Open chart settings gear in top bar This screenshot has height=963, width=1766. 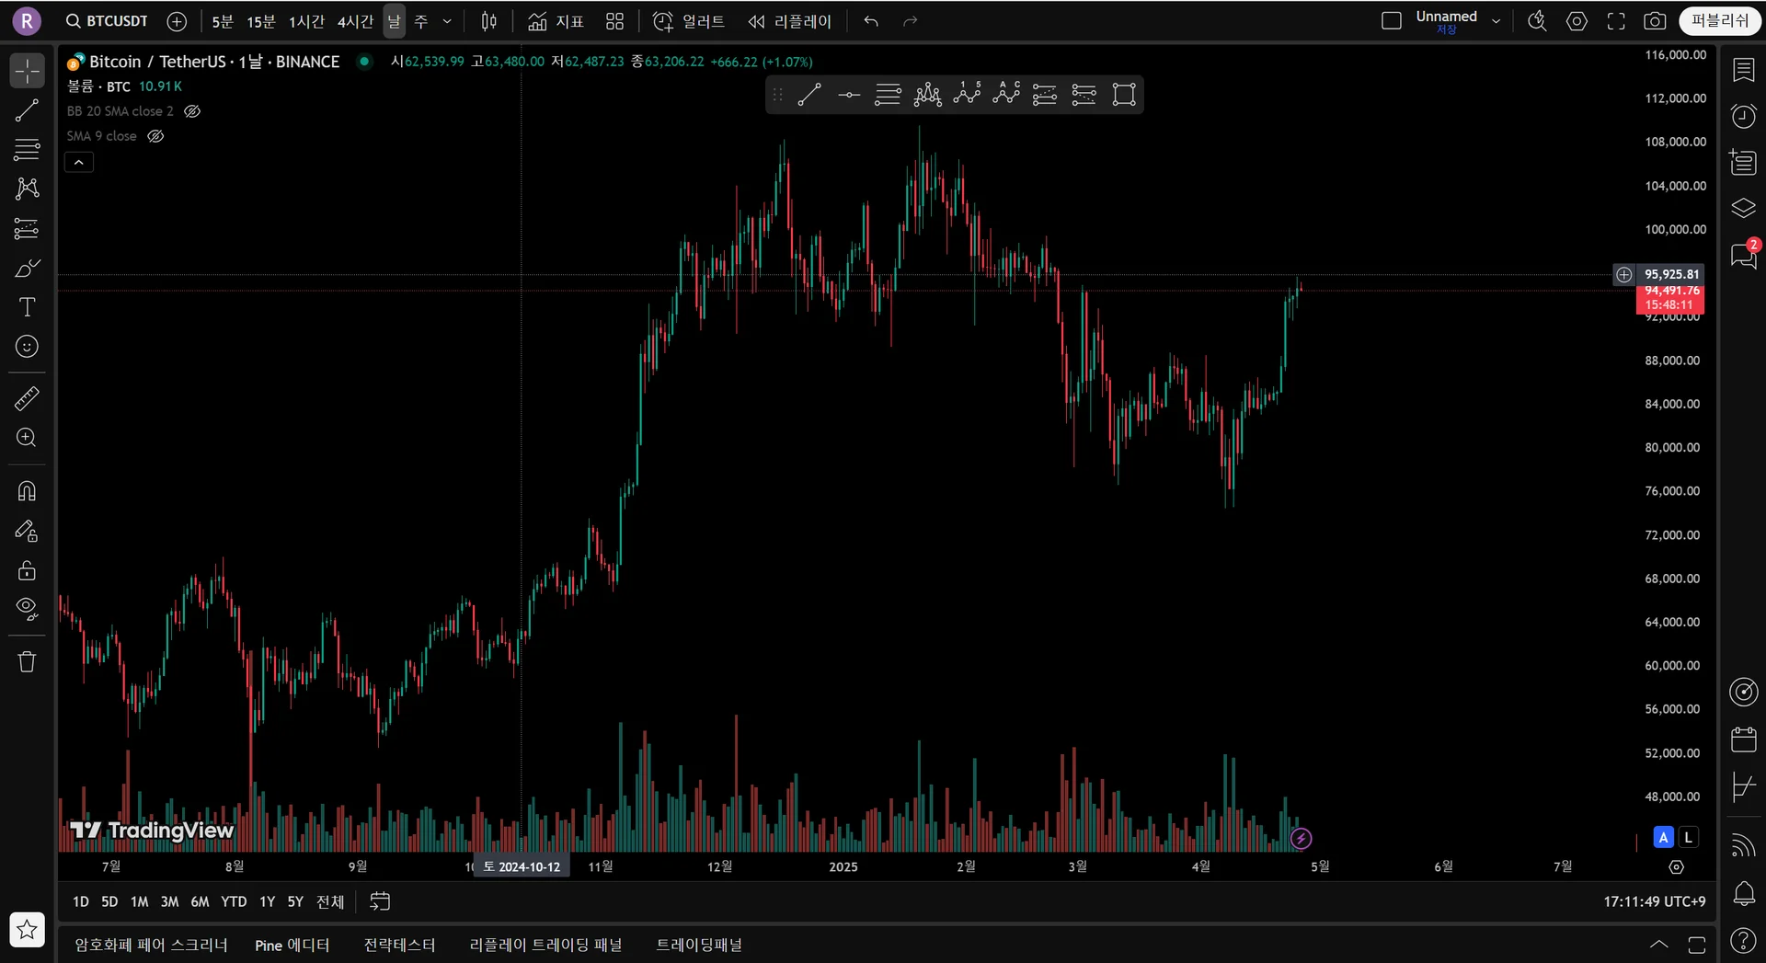coord(1577,21)
